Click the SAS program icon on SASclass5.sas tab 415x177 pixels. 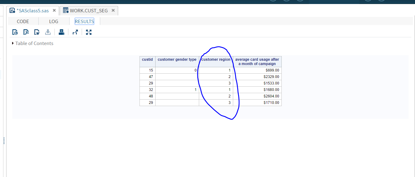pyautogui.click(x=12, y=10)
